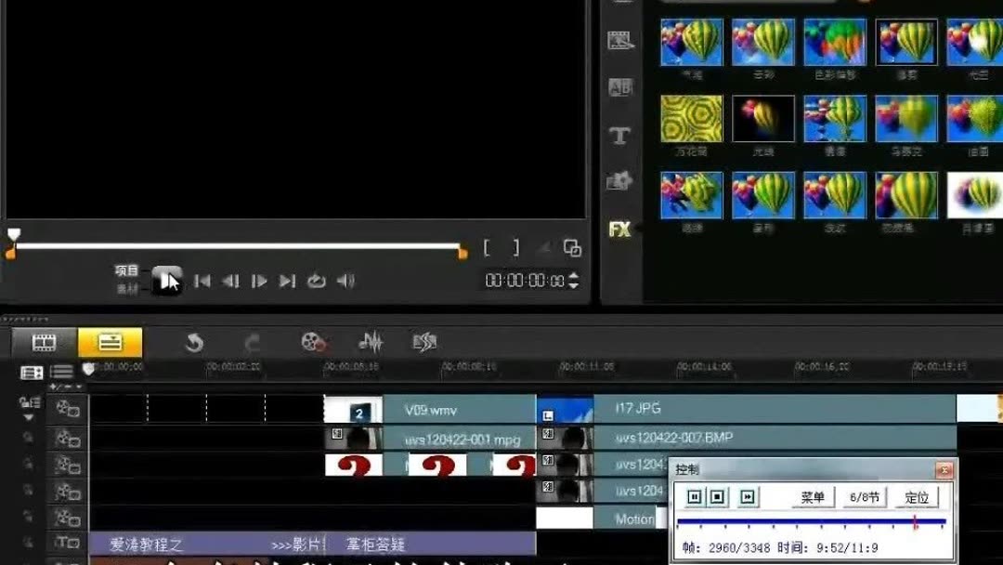Toggle mute using the speaker icon
Viewport: 1003px width, 565px height.
click(x=346, y=280)
